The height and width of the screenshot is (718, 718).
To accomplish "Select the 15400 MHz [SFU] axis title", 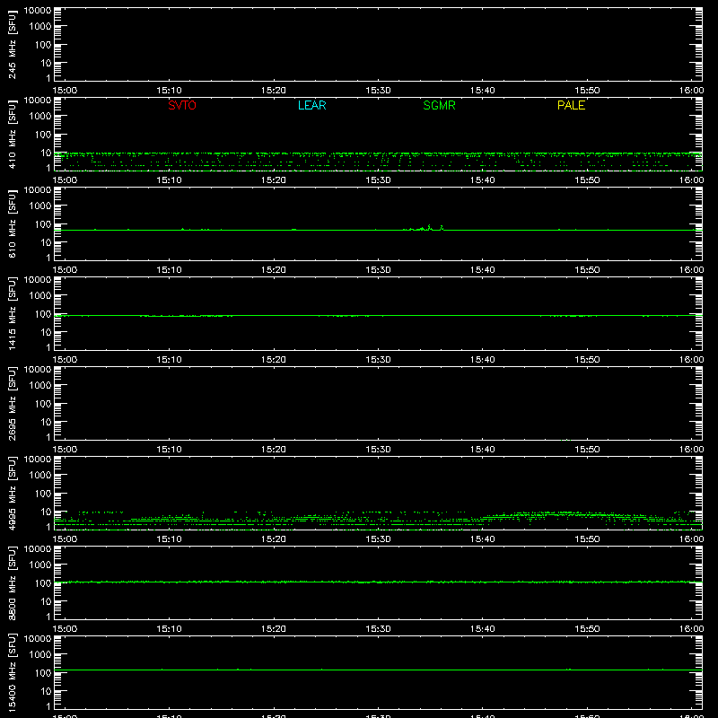I will (13, 673).
